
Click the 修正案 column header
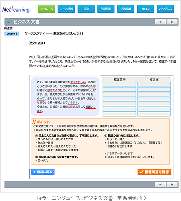pyautogui.click(x=154, y=80)
